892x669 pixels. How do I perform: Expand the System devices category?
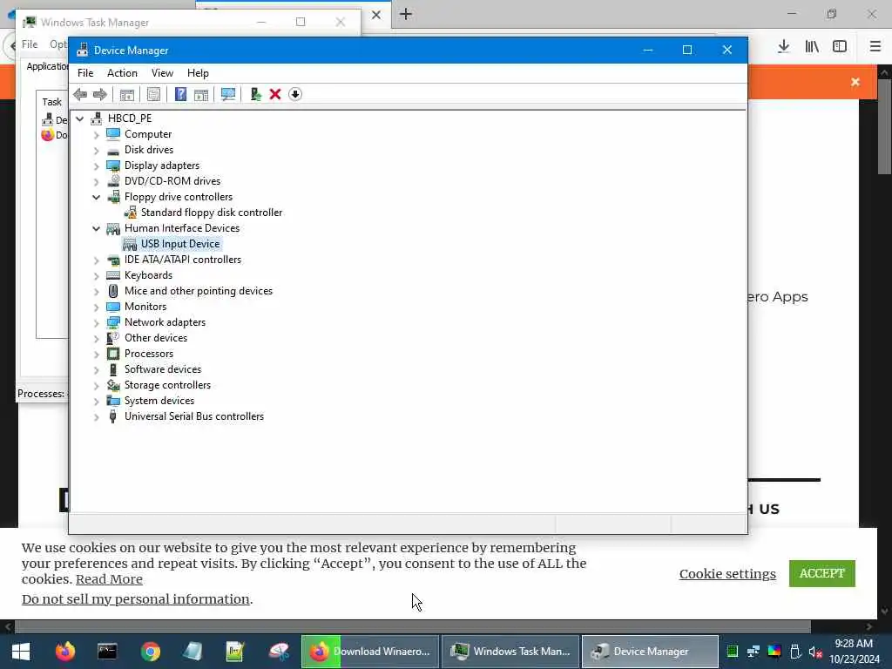[96, 401]
